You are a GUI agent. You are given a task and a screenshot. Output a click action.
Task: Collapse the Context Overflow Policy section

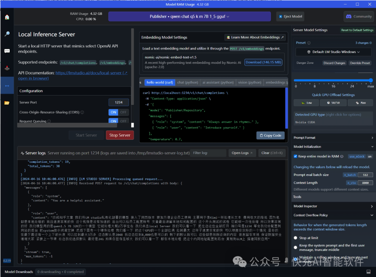click(333, 215)
